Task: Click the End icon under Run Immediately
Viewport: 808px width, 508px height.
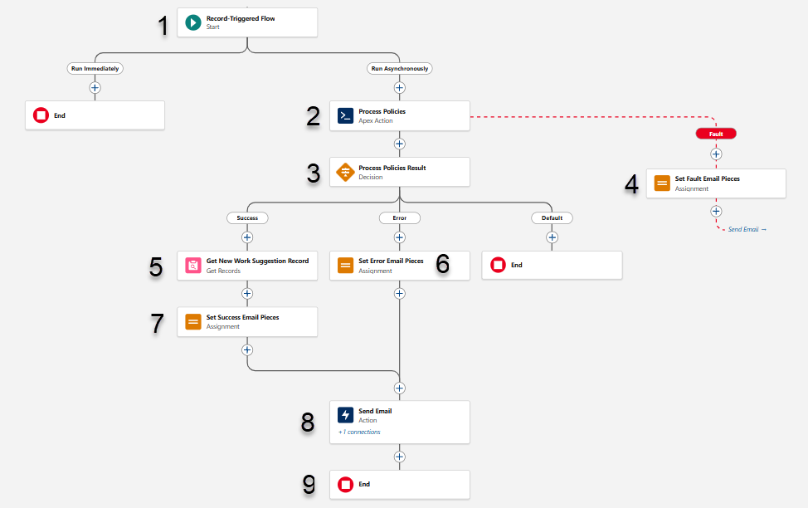Action: point(40,115)
